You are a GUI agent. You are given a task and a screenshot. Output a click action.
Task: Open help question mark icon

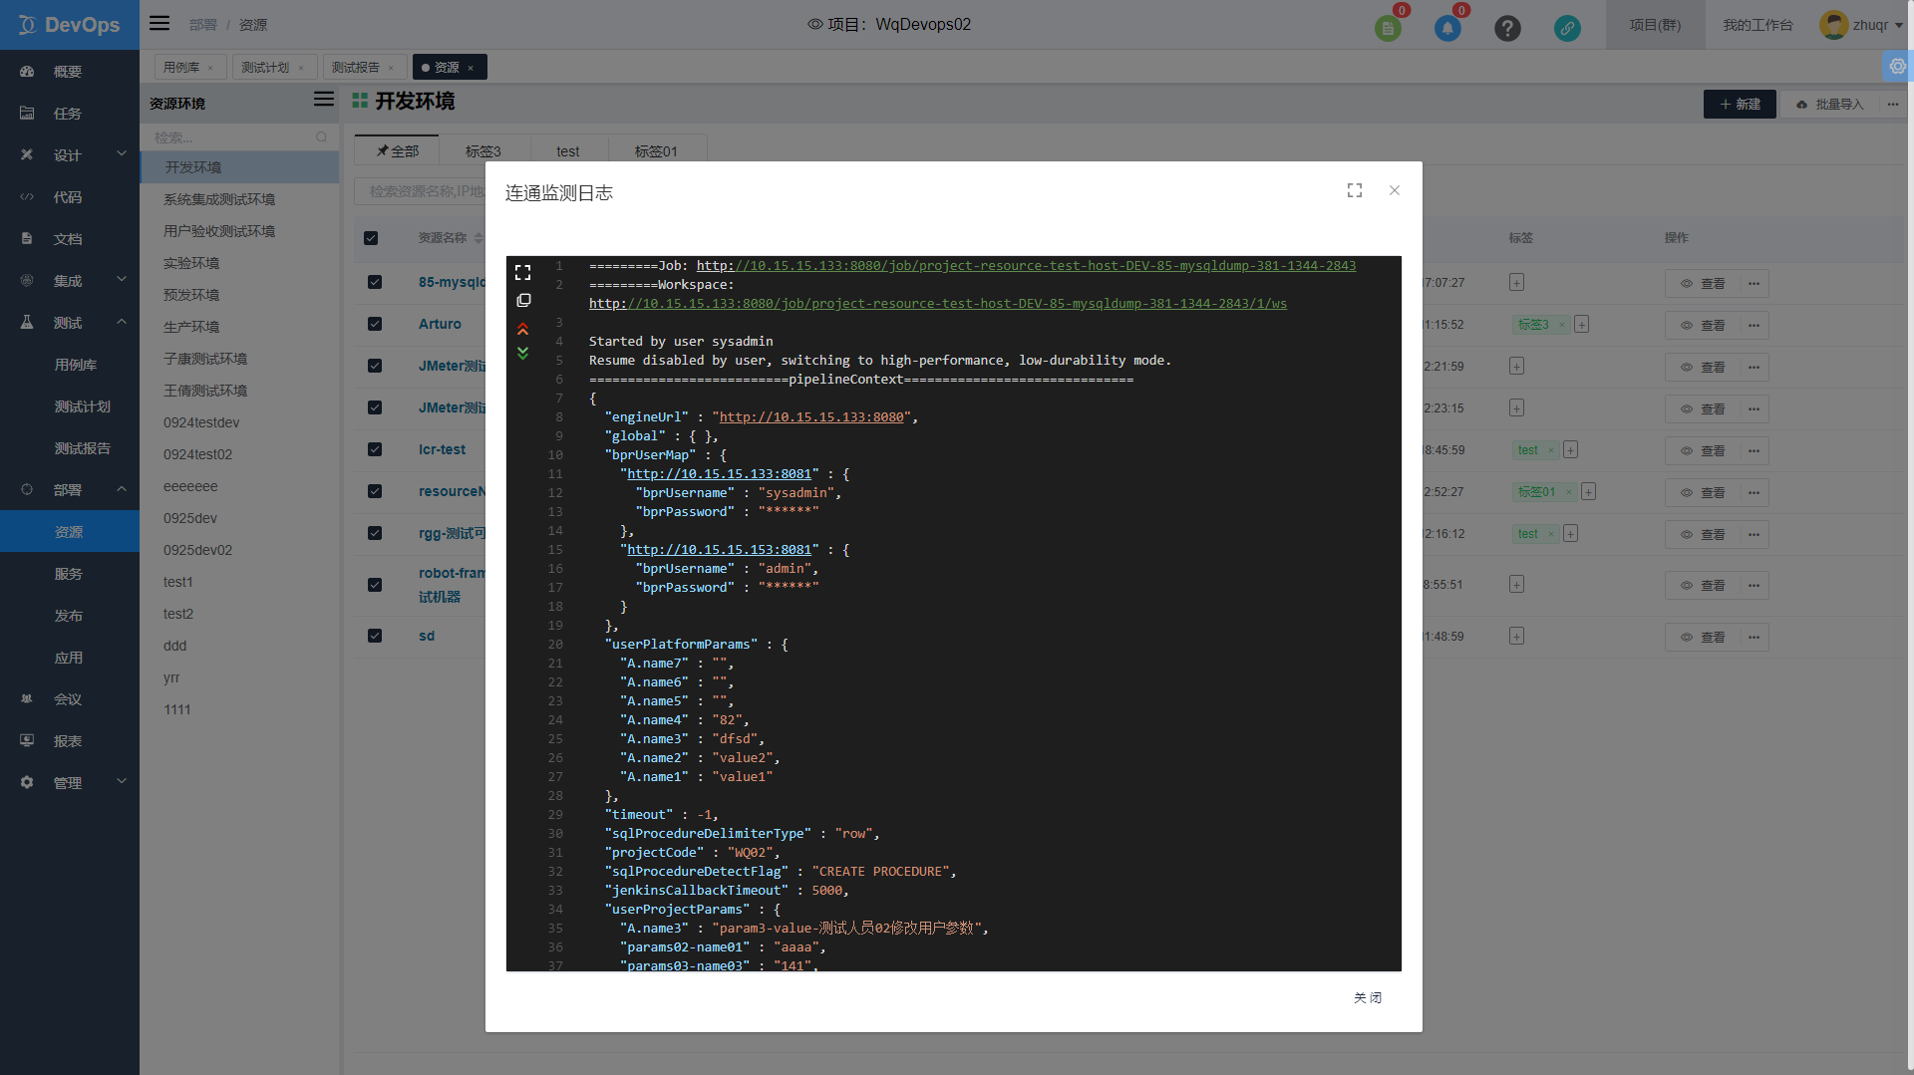[1507, 28]
